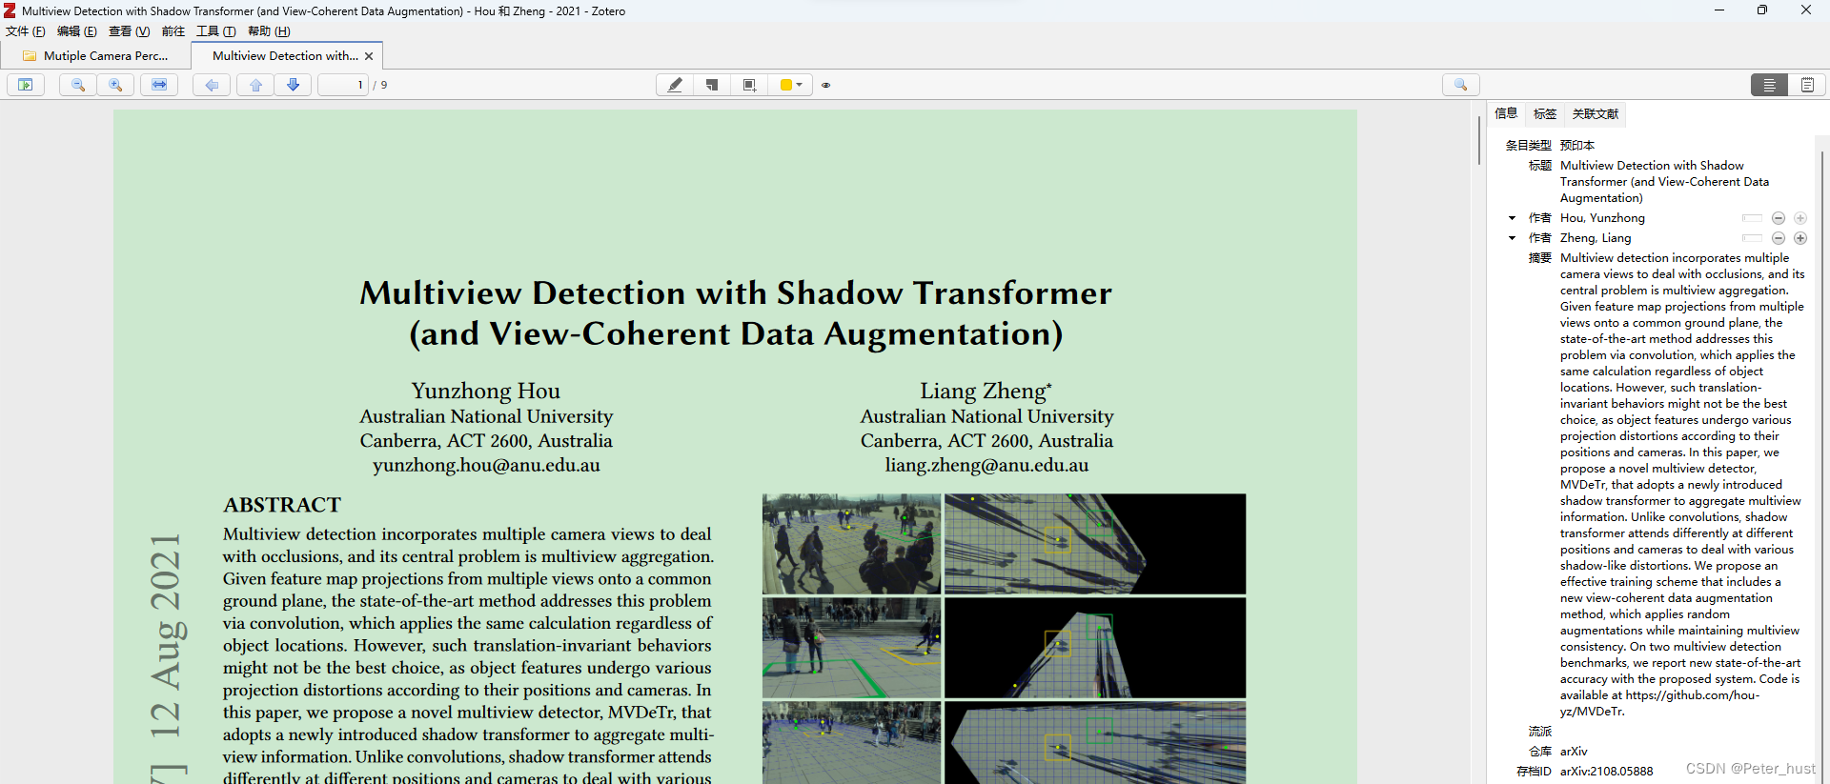This screenshot has width=1830, height=784.
Task: Open the 帮助 (H) menu
Action: [x=269, y=31]
